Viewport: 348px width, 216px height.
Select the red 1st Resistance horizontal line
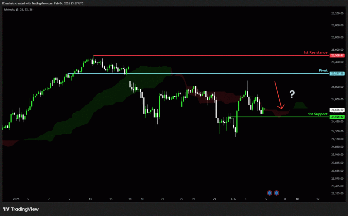(204, 55)
